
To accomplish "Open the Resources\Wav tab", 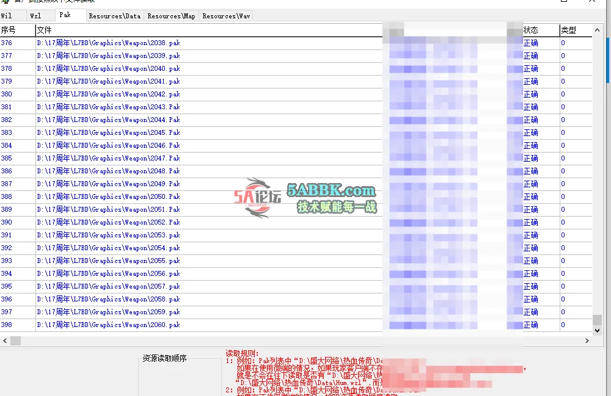I will click(x=227, y=16).
